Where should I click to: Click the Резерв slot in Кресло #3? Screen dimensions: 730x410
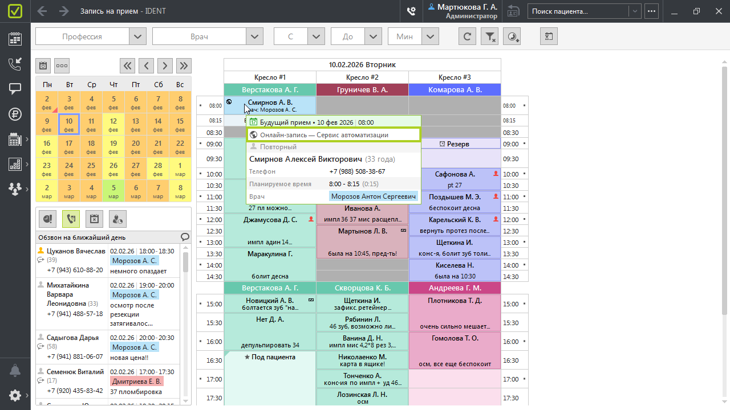[x=455, y=144]
